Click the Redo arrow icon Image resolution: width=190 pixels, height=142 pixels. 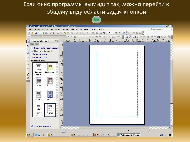coord(77,33)
